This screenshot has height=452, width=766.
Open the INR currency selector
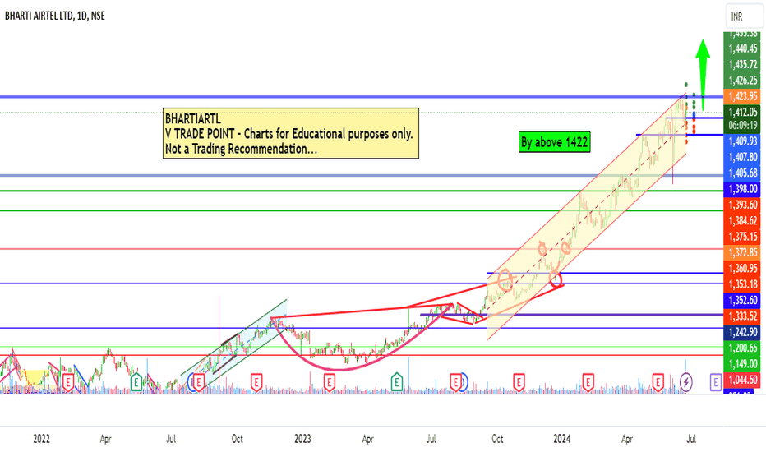pyautogui.click(x=744, y=16)
